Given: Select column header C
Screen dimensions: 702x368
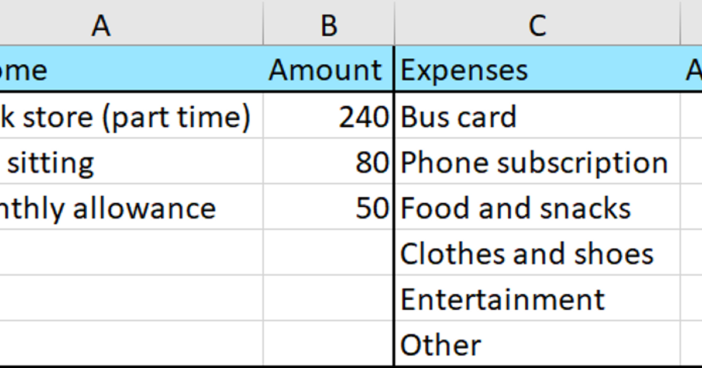Looking at the screenshot, I should [x=536, y=23].
